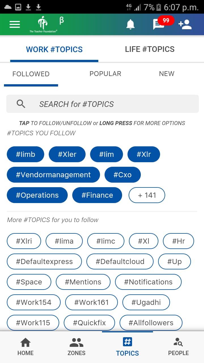The height and width of the screenshot is (363, 204).
Task: Tap the search magnifier icon
Action: [21, 104]
